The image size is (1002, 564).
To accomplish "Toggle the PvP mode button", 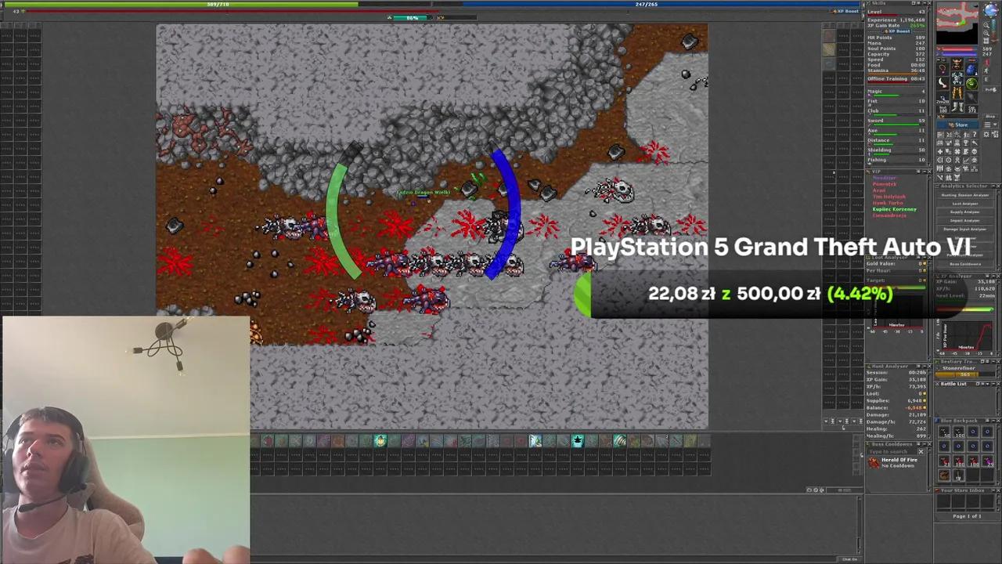I will [x=991, y=89].
